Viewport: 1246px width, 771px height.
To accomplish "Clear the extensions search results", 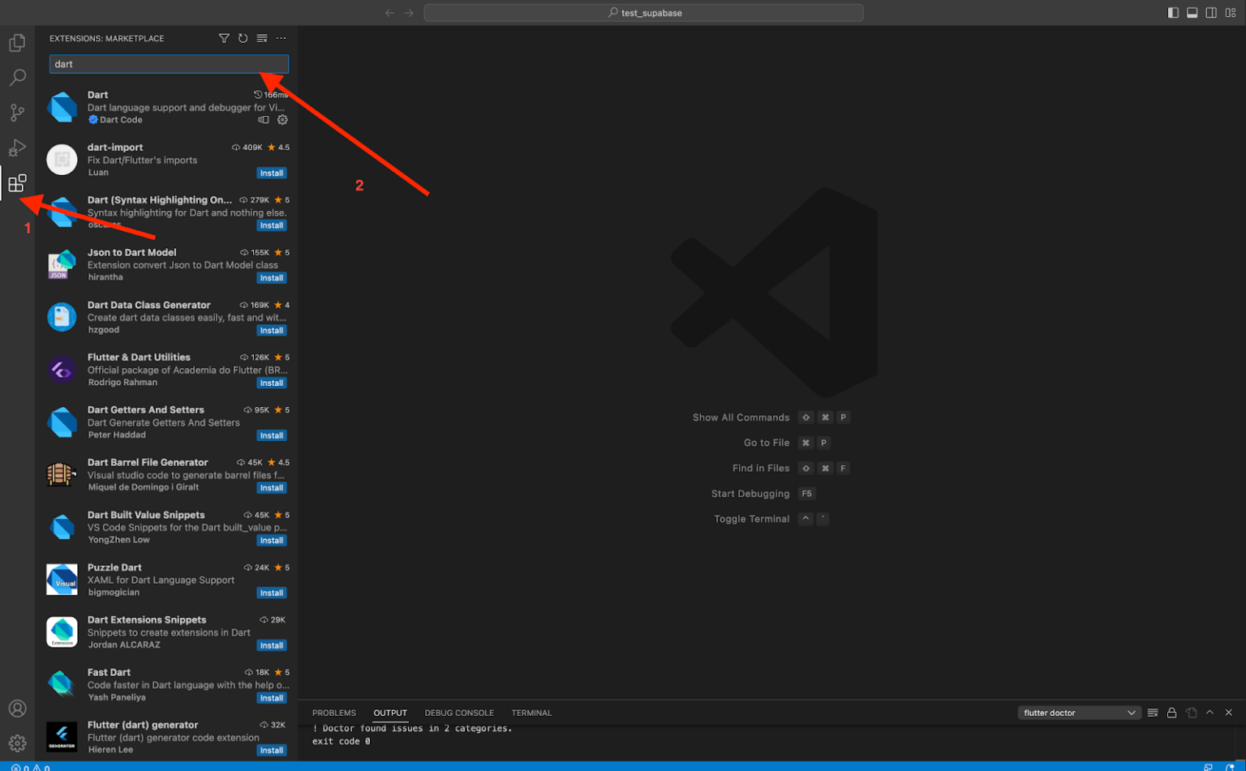I will point(261,38).
